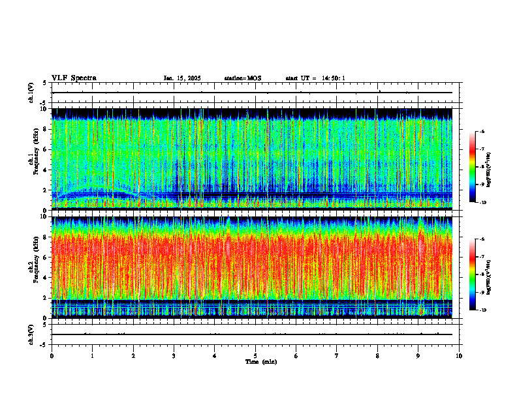Screen dimensions: 517x399
Task: Click the 'station=MOS' label
Action: 243,78
